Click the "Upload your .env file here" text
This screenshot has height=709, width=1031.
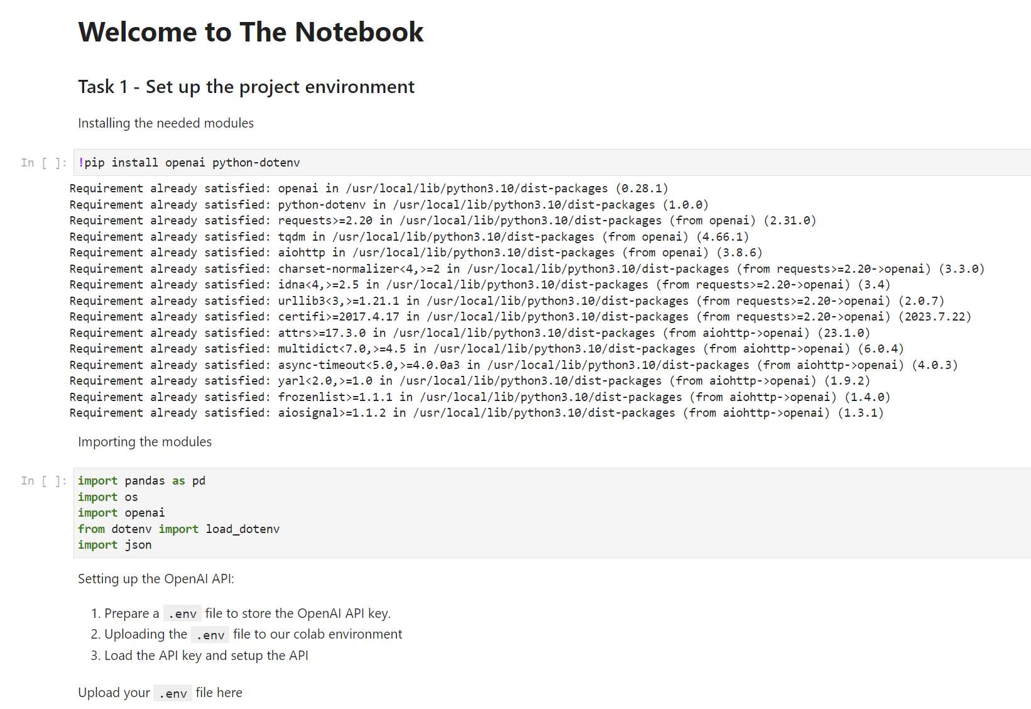160,693
